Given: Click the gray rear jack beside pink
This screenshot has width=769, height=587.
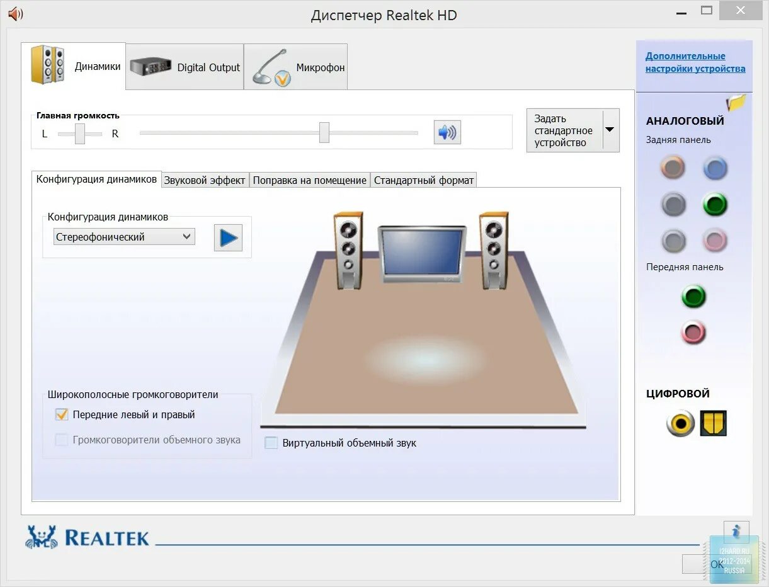Looking at the screenshot, I should [x=673, y=240].
